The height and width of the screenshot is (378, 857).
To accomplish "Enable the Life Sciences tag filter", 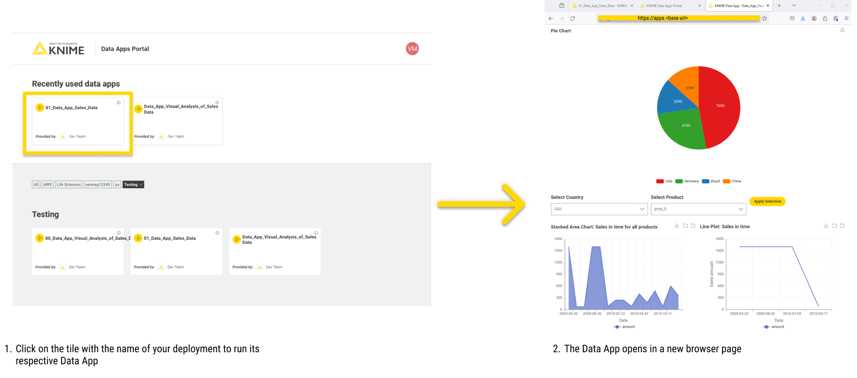I will coord(69,185).
